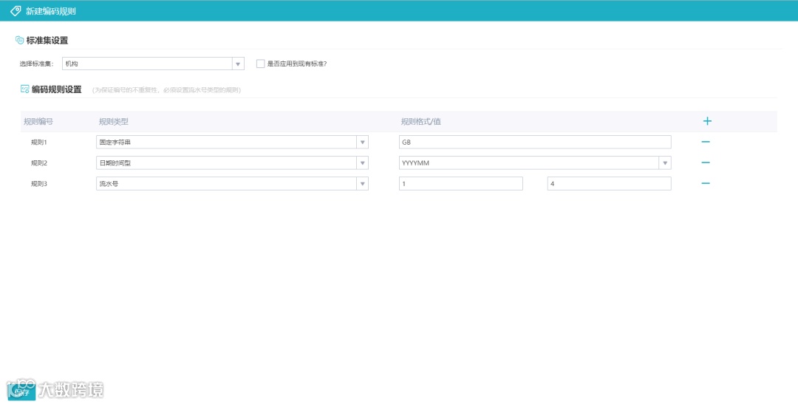Remove 规则2 with its minus icon

706,162
